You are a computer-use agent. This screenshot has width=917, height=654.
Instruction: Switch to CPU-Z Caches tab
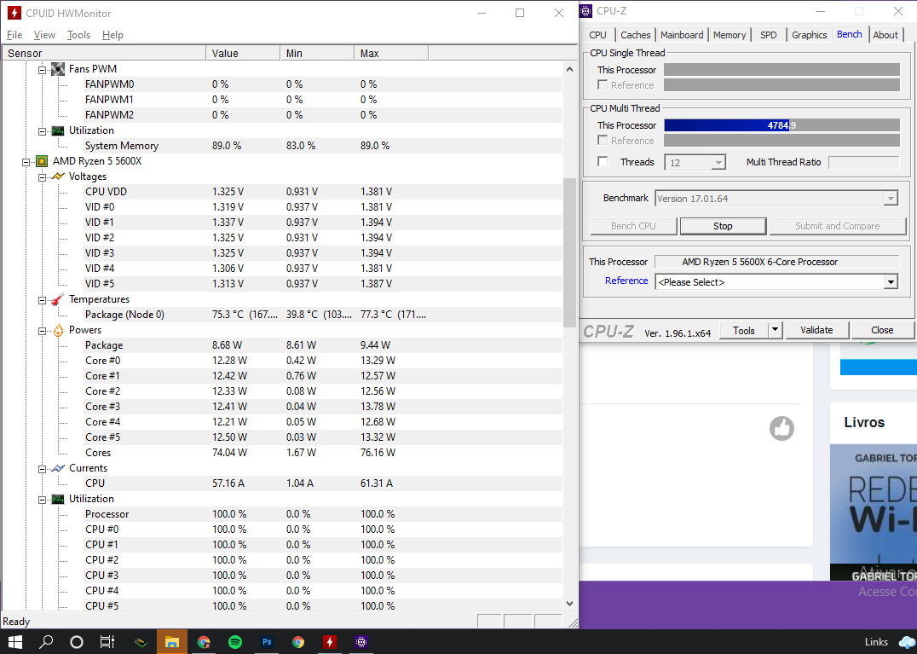[636, 35]
